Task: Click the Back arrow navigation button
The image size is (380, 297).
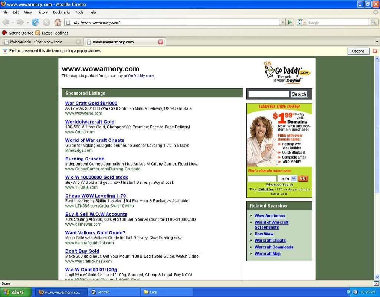Action: pyautogui.click(x=6, y=22)
